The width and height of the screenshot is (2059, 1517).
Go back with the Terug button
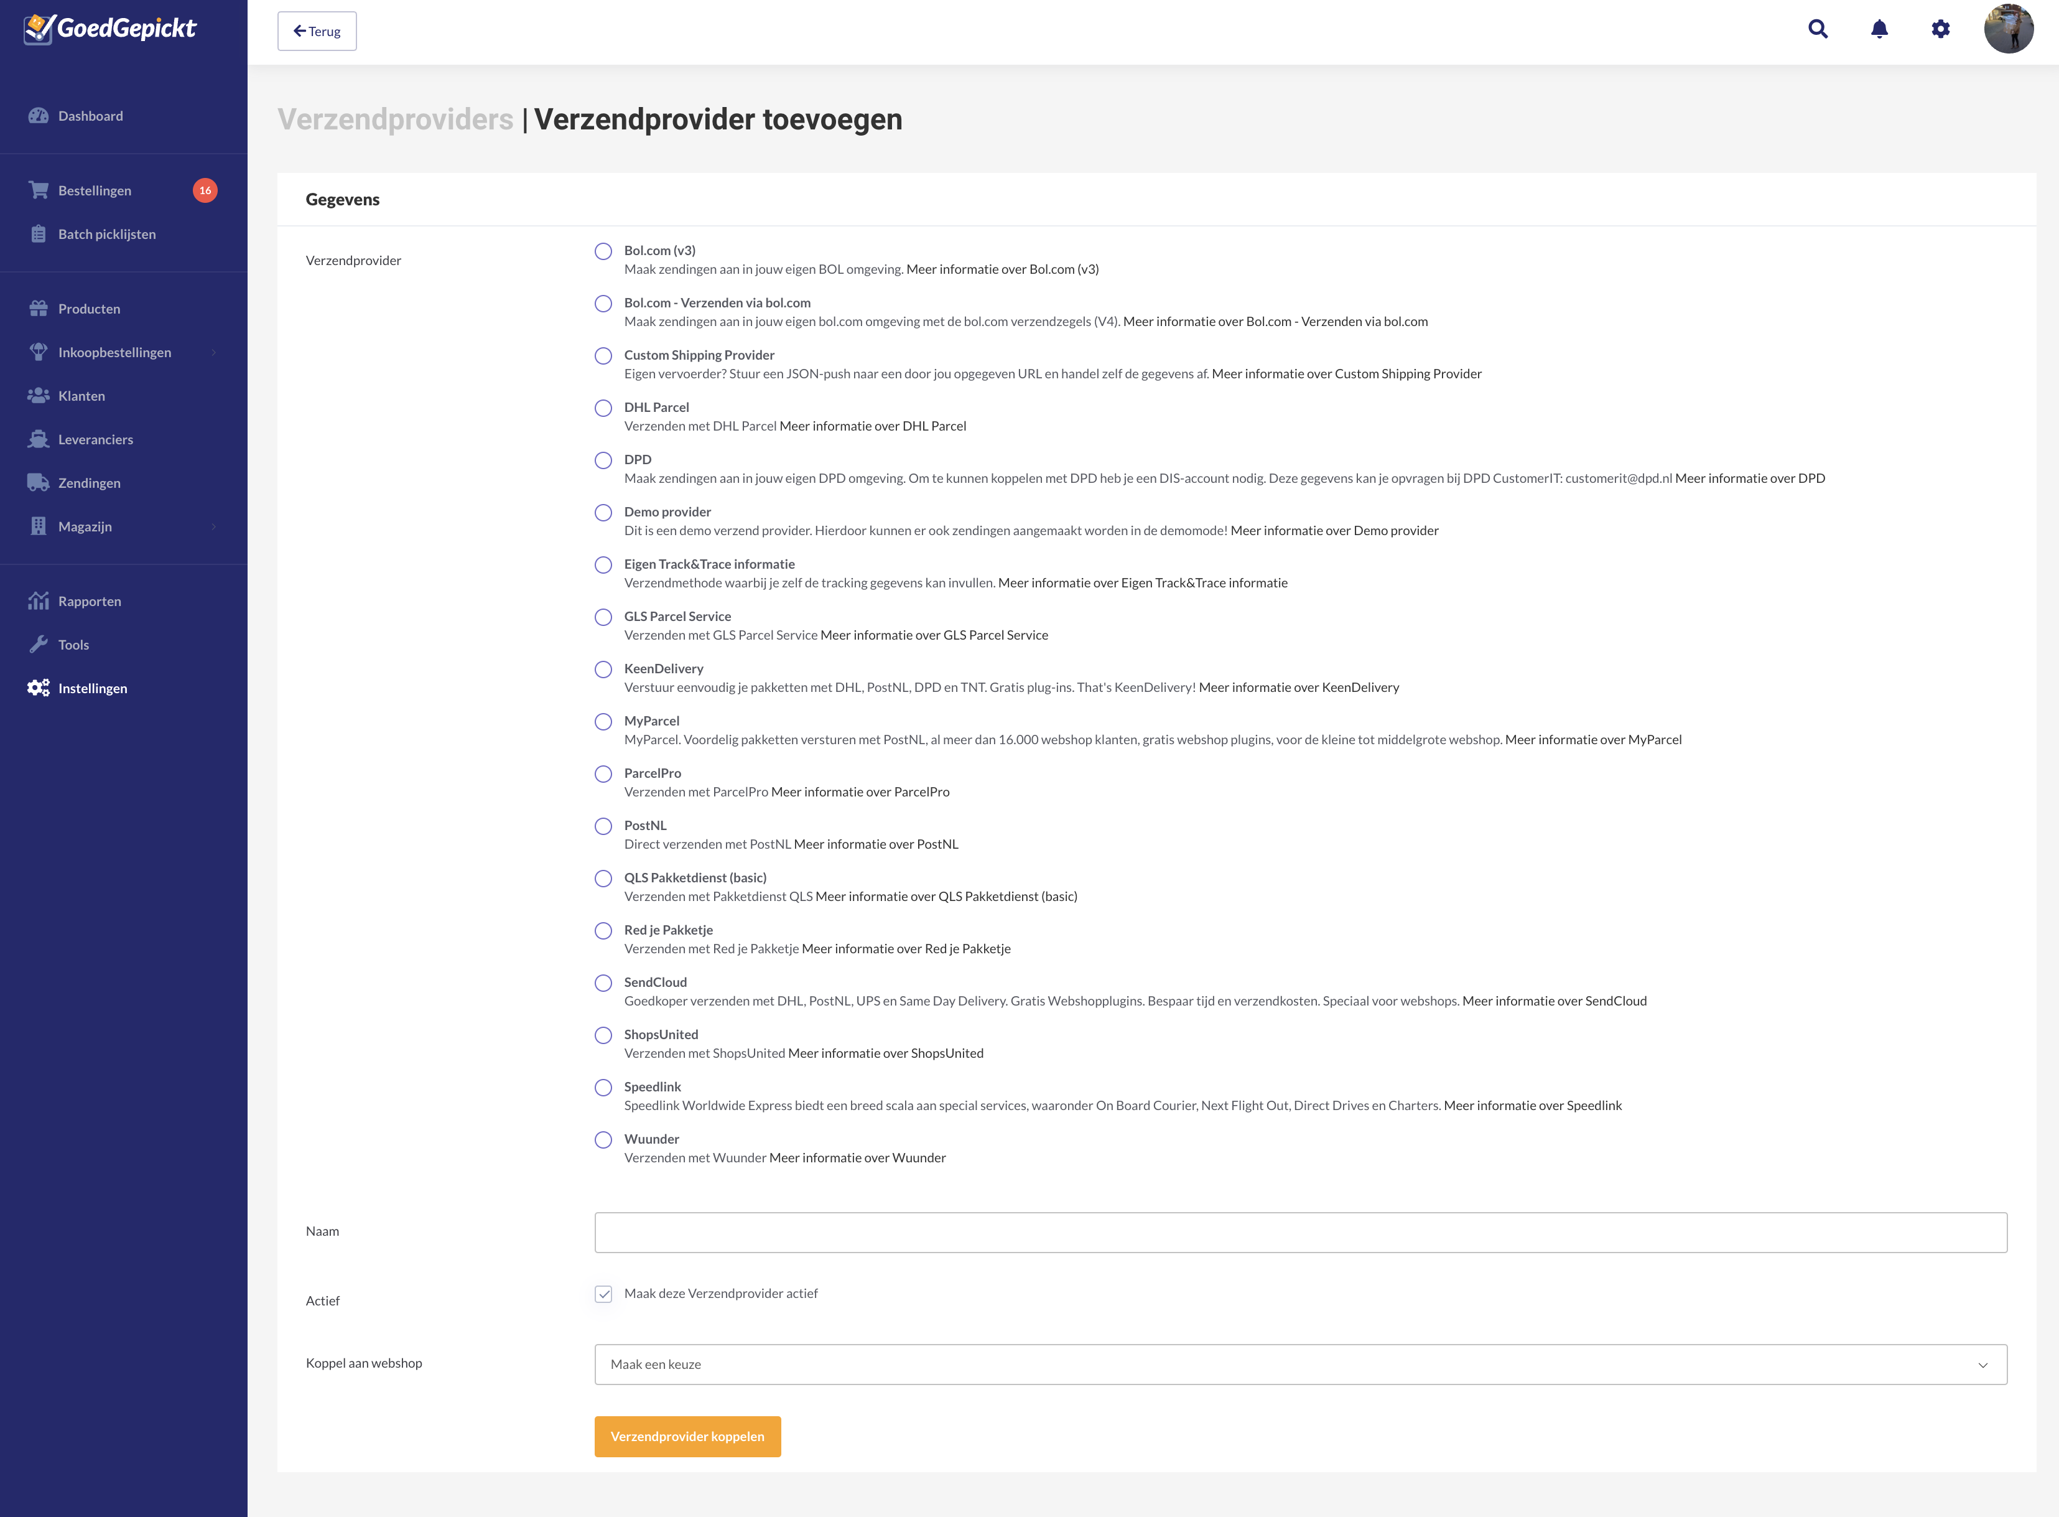[317, 31]
